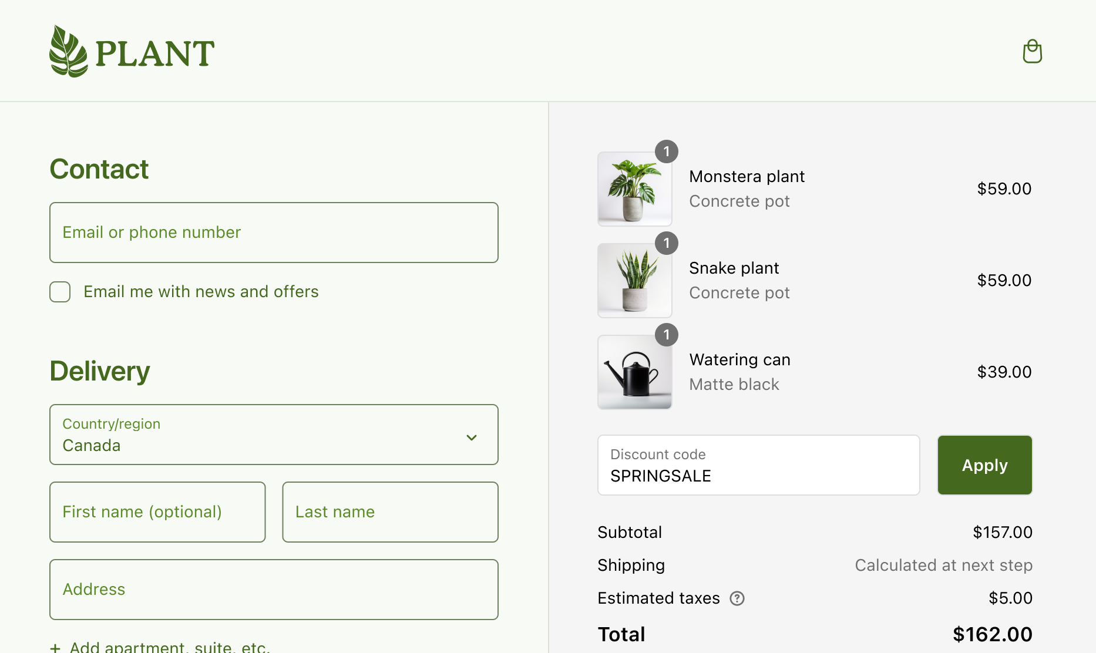Image resolution: width=1096 pixels, height=653 pixels.
Task: Click the Watering can product name
Action: [x=739, y=360]
